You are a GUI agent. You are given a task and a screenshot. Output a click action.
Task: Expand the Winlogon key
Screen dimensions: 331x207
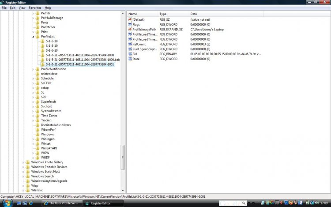point(33,139)
